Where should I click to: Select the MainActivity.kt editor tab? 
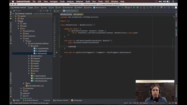[x=70, y=11]
